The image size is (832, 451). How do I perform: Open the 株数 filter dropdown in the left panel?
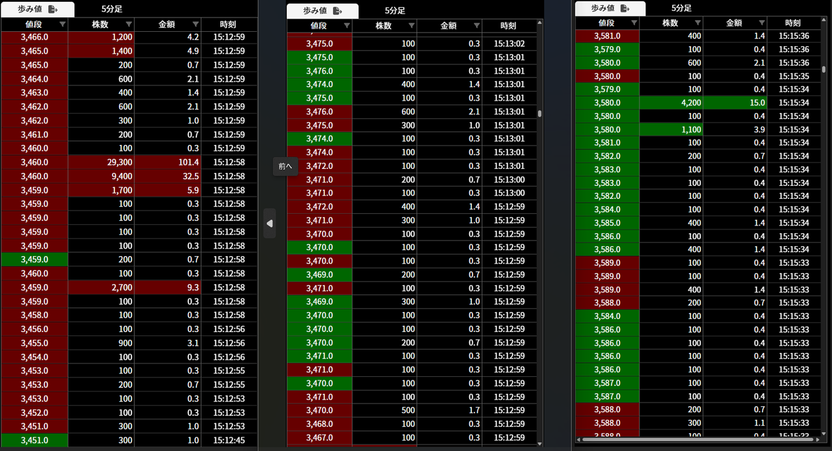[x=127, y=25]
